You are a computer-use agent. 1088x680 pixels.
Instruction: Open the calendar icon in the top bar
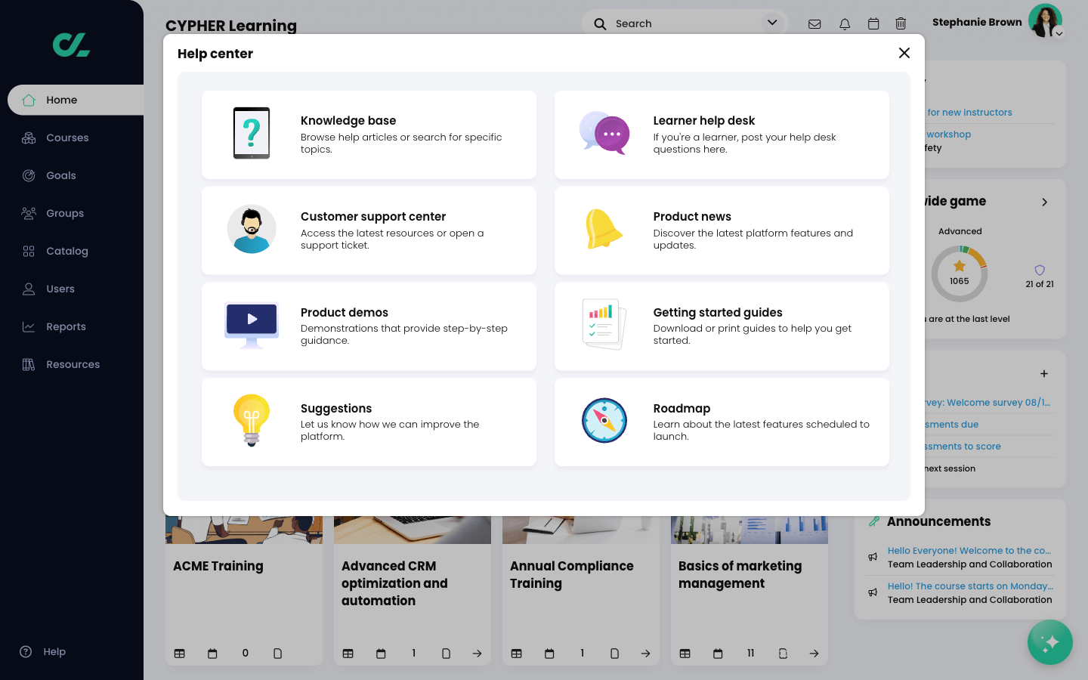click(x=873, y=24)
